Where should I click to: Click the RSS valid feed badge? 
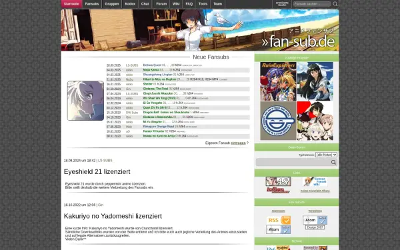pyautogui.click(x=278, y=220)
